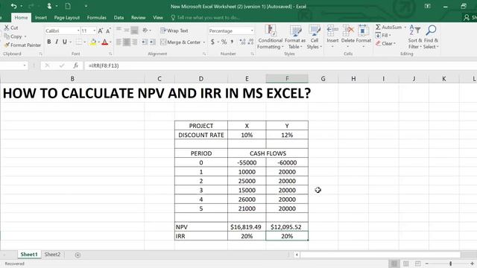Click the Copy icon

[x=7, y=36]
